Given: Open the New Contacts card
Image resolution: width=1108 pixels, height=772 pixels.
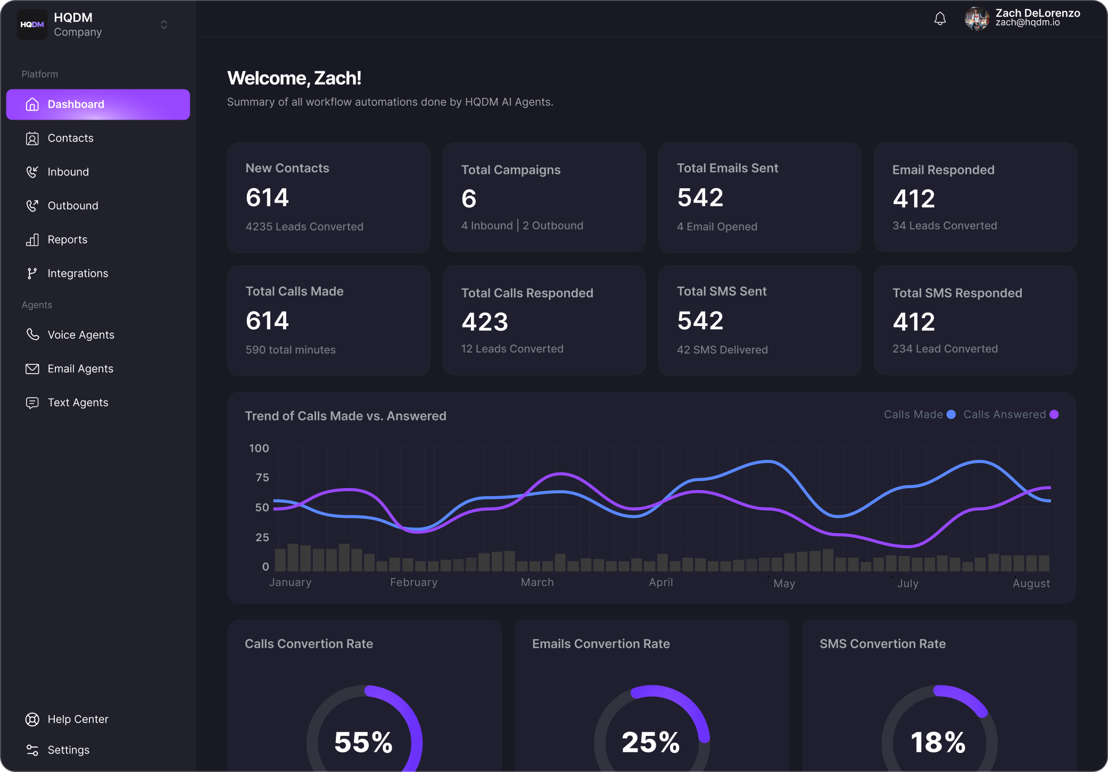Looking at the screenshot, I should click(x=328, y=197).
